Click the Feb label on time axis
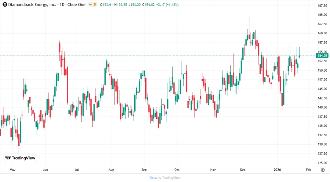Image resolution: width=330 pixels, height=182 pixels. 308,170
